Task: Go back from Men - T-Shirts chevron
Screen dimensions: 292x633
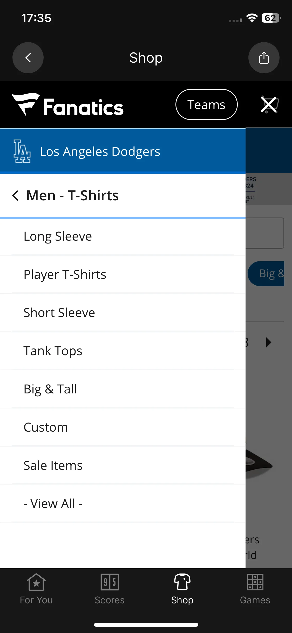Action: [16, 195]
